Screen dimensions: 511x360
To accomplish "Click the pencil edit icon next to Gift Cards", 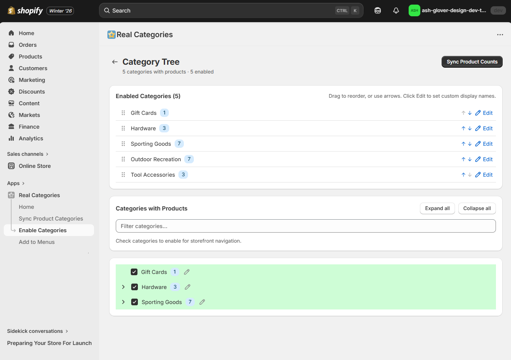I will click(x=186, y=272).
